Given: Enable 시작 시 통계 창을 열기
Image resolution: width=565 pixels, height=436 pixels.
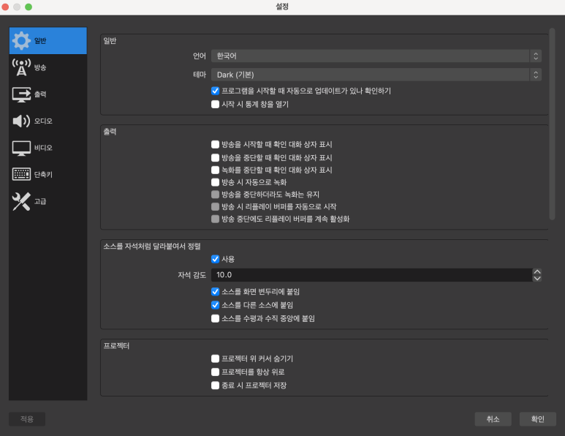Looking at the screenshot, I should click(215, 104).
